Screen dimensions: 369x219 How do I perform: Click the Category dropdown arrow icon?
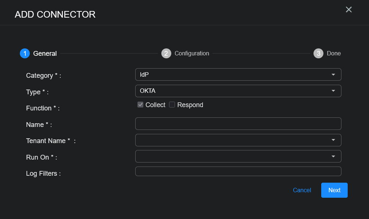[333, 74]
